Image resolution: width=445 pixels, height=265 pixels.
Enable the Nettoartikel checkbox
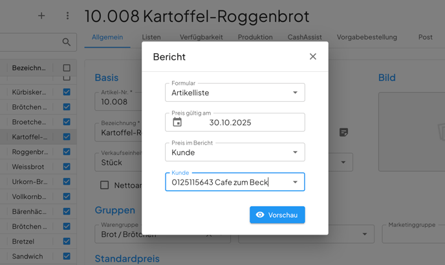pos(104,185)
